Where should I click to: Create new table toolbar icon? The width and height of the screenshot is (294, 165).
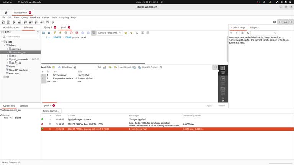tap(25, 22)
